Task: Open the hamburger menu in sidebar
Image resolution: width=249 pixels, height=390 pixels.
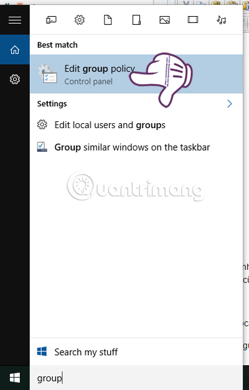Action: [x=15, y=20]
